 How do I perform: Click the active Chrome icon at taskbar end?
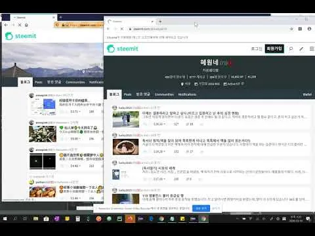pos(203,218)
